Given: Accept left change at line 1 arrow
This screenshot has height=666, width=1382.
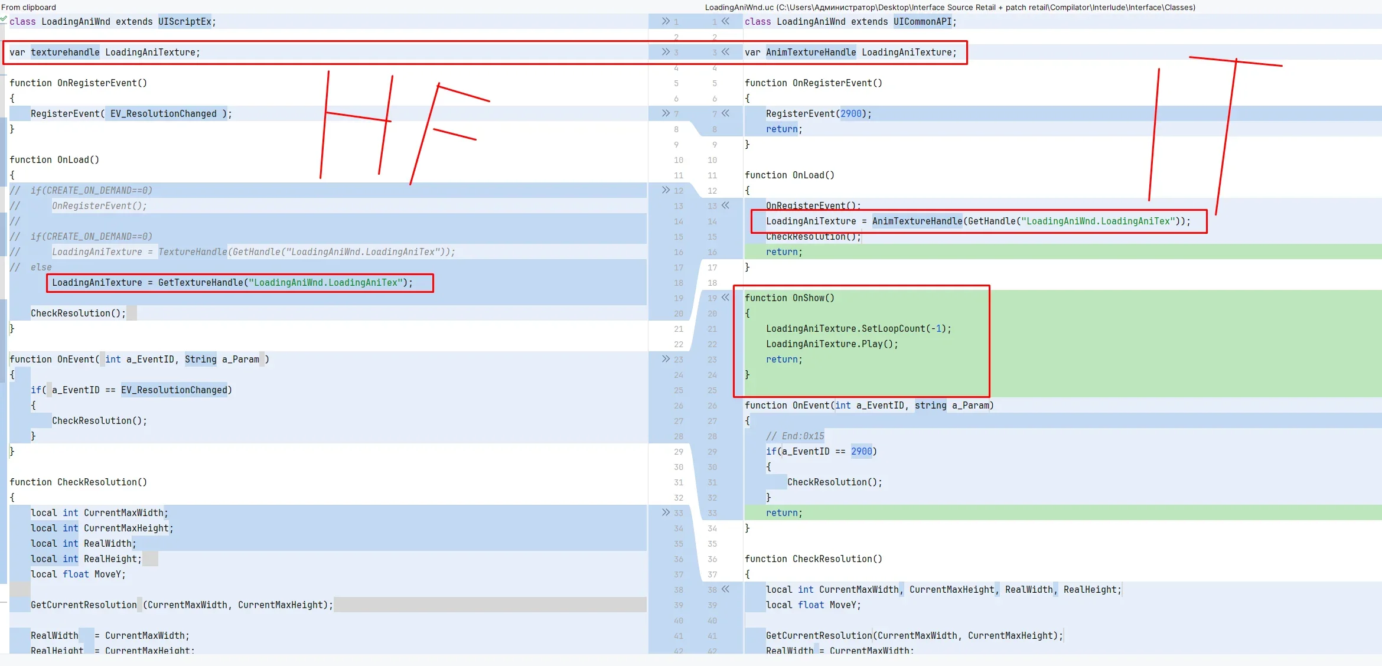Looking at the screenshot, I should coord(666,21).
